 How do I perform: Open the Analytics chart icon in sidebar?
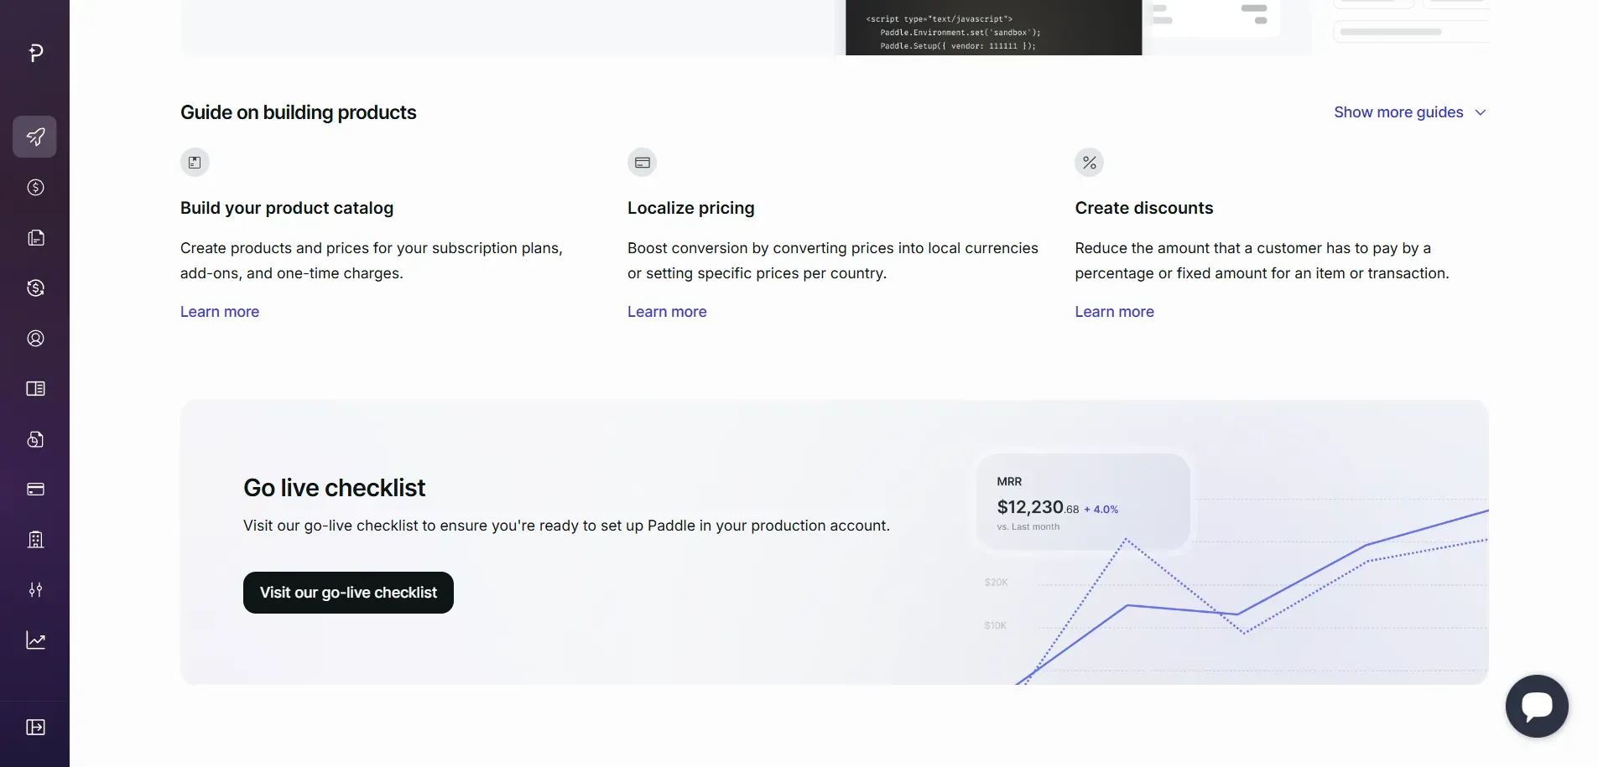click(x=34, y=640)
